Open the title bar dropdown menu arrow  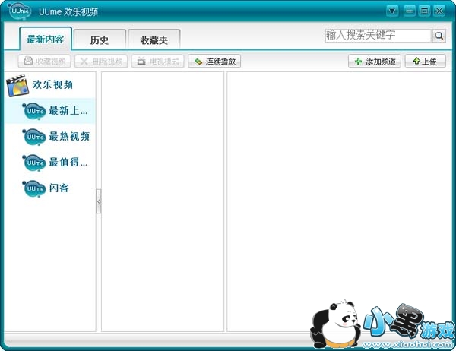point(392,11)
